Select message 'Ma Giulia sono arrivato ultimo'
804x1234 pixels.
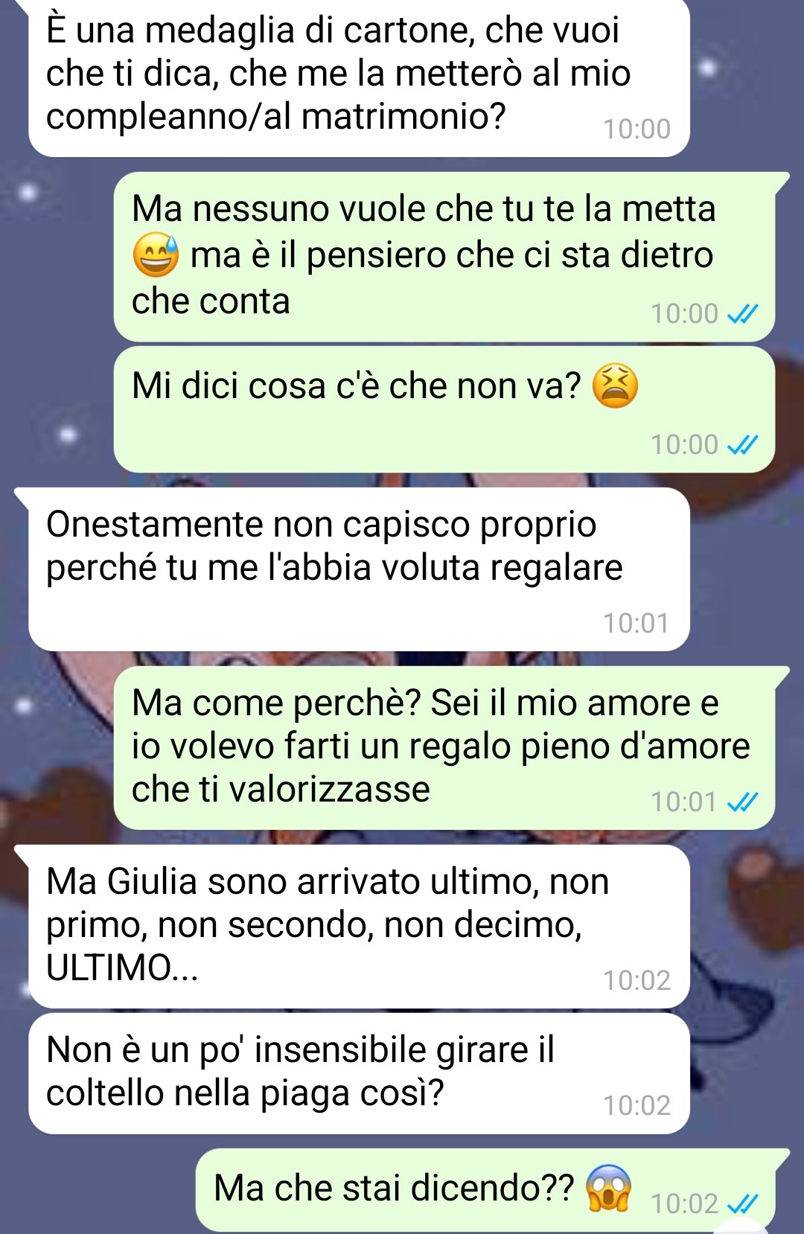point(359,927)
